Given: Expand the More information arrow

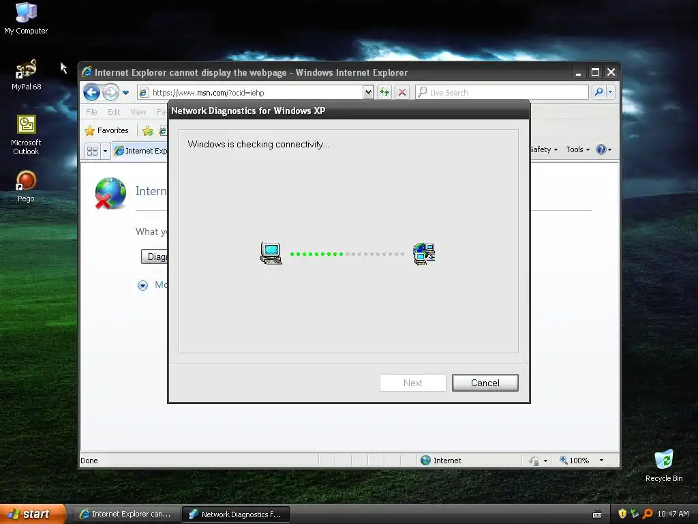Looking at the screenshot, I should [142, 286].
